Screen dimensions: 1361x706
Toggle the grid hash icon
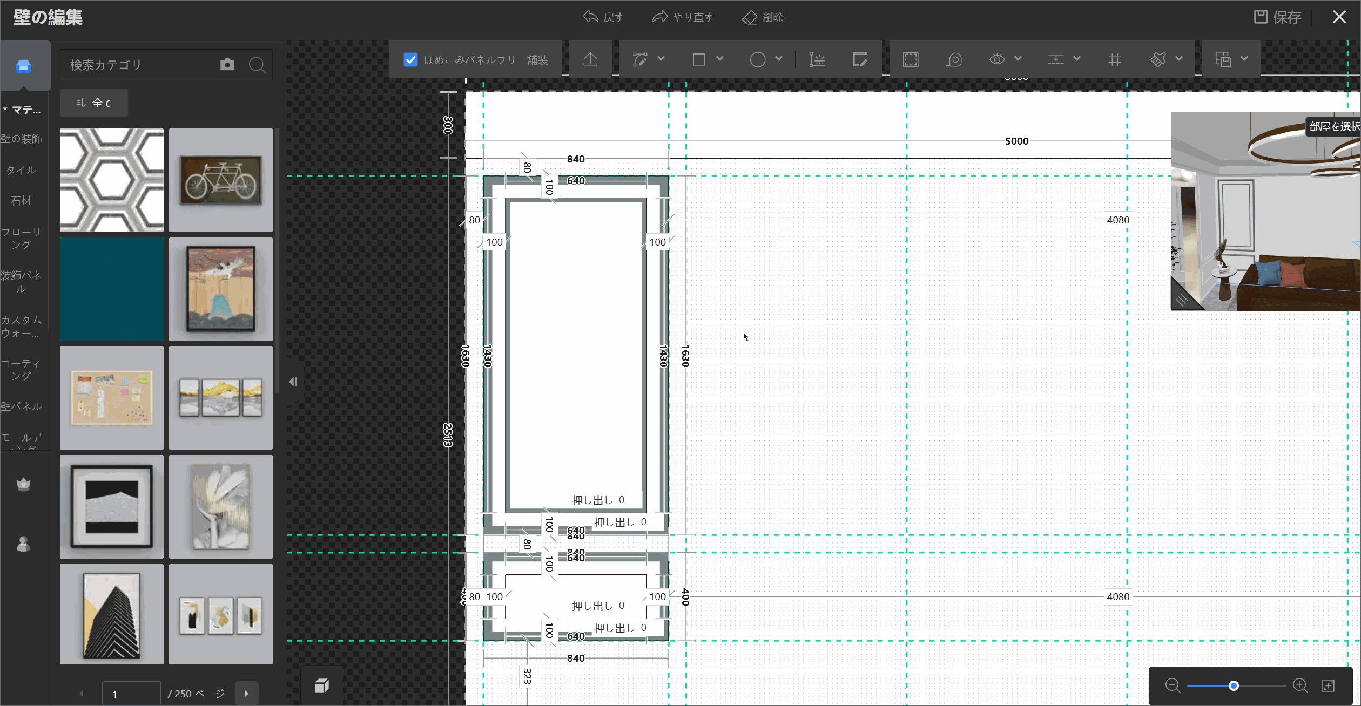tap(1115, 59)
